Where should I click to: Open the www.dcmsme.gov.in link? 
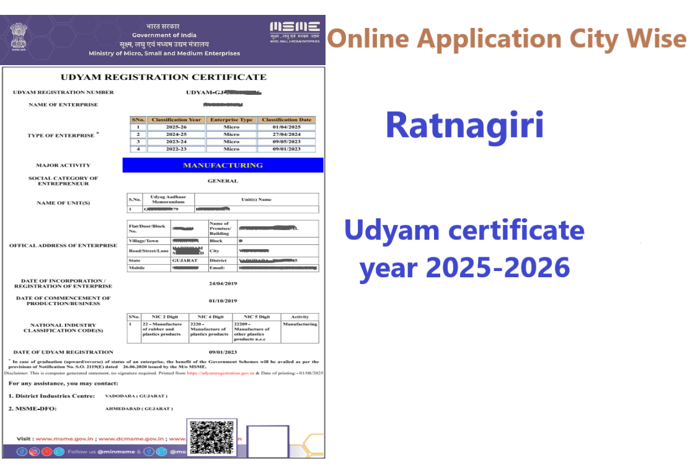click(x=130, y=438)
